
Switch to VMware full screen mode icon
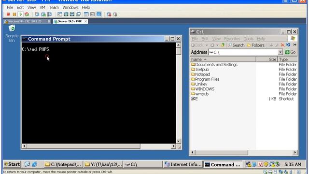66,14
